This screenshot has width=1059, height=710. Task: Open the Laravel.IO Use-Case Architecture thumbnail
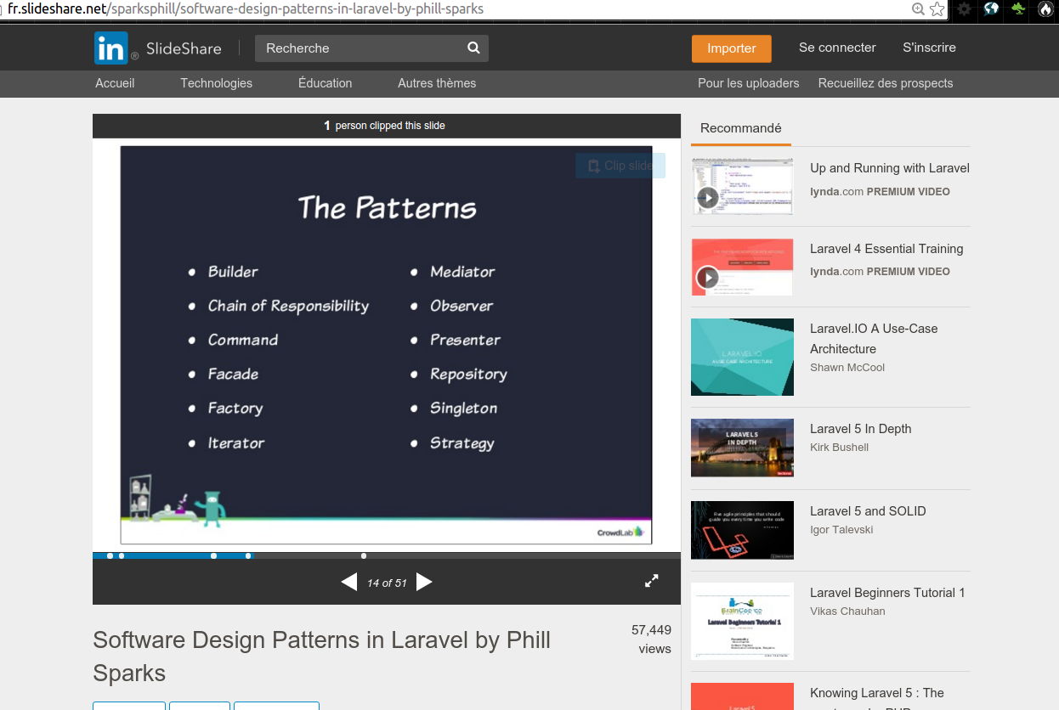(742, 357)
